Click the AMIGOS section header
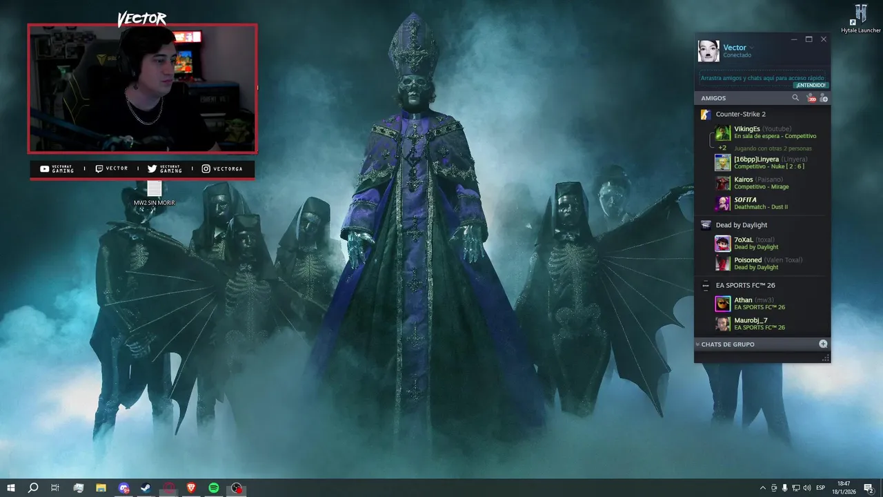 [x=715, y=98]
